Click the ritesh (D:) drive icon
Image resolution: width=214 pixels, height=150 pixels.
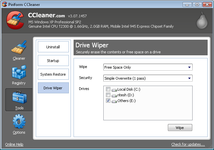tap(114, 96)
